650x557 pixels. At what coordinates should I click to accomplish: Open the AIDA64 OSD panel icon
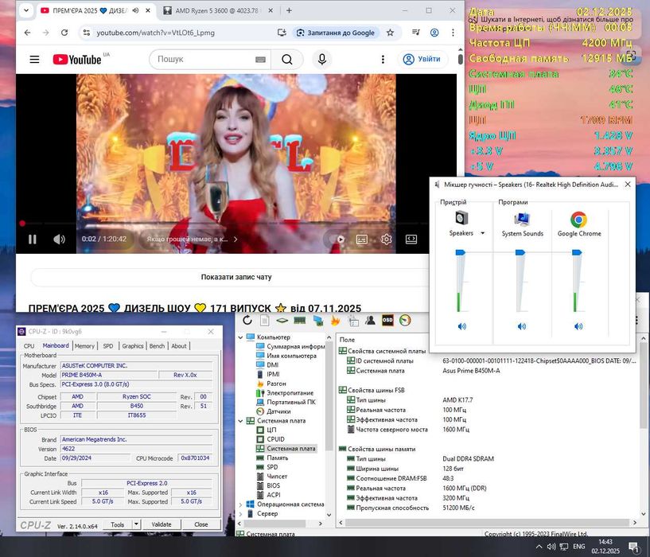[387, 320]
